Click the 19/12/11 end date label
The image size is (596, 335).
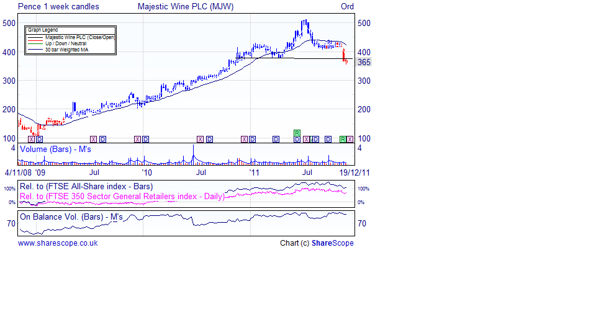click(354, 172)
